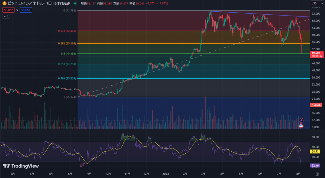The width and height of the screenshot is (325, 178).
Task: Click the green market status indicator dot
Action: (75, 3)
